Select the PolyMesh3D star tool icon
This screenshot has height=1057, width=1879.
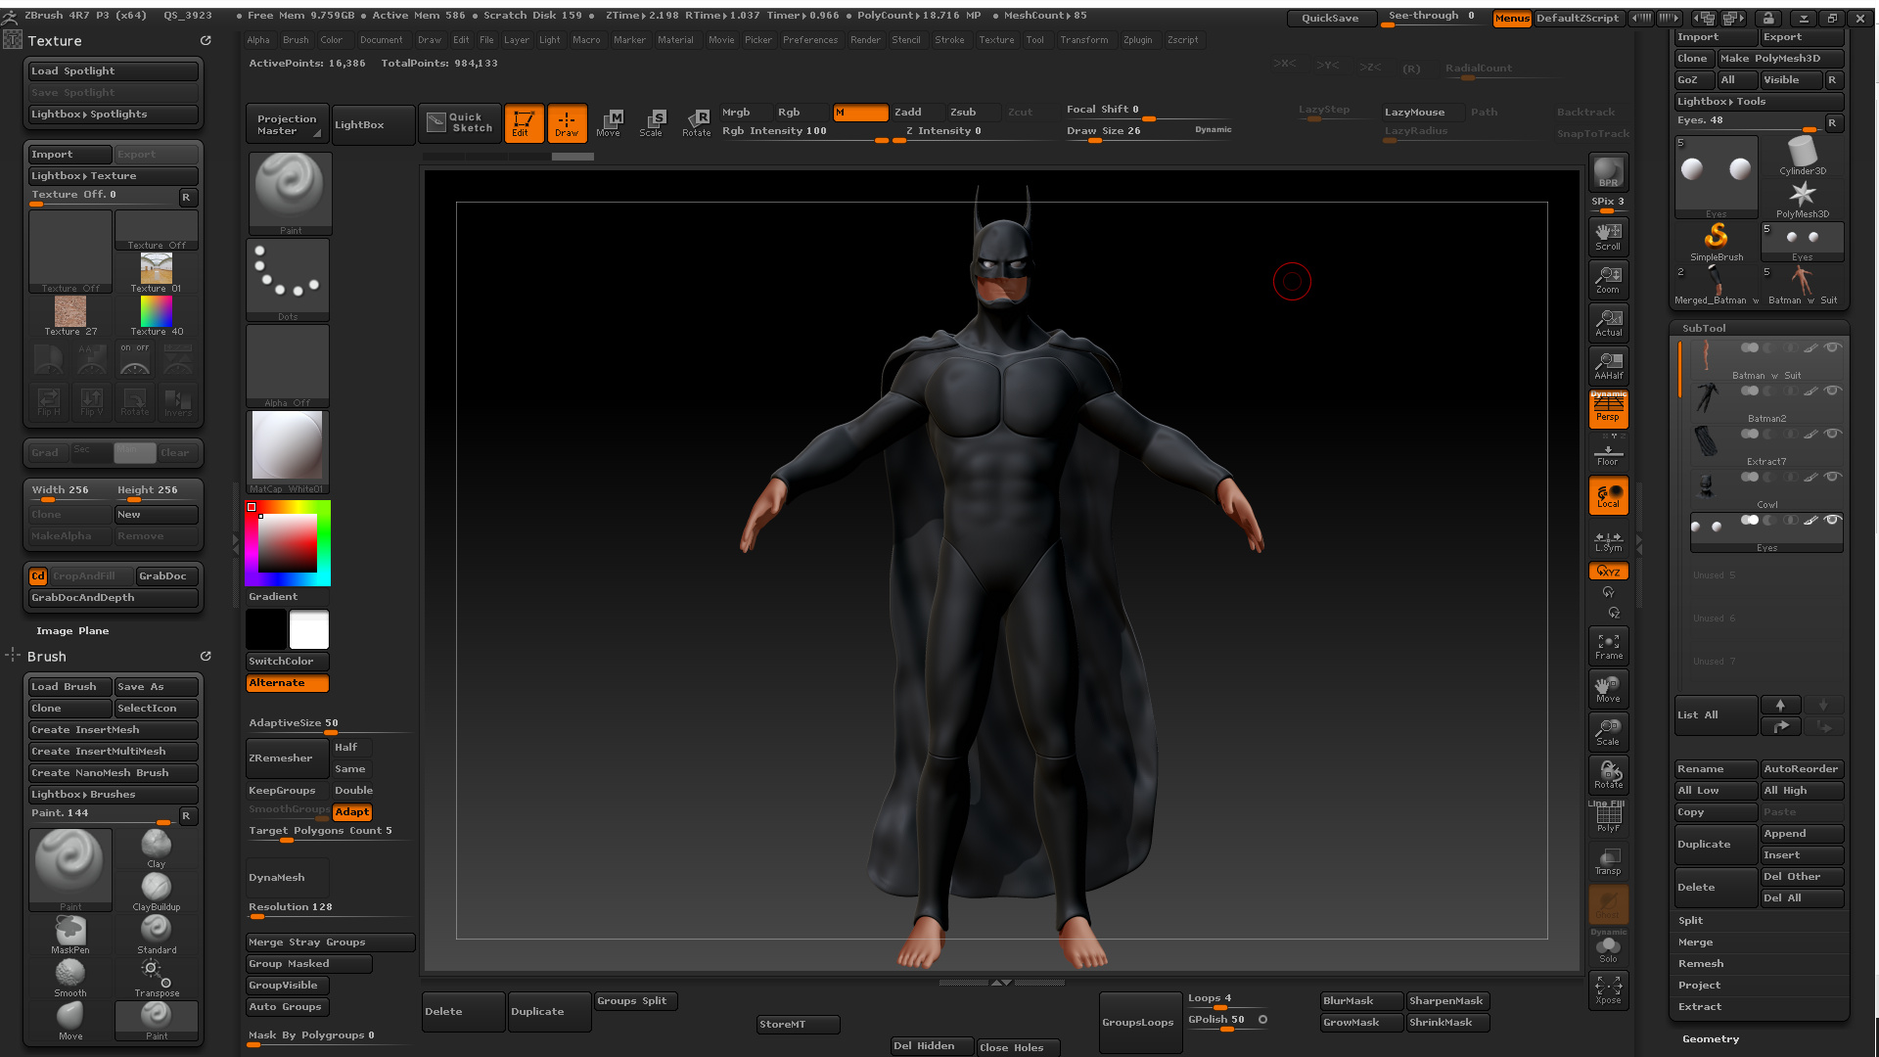pos(1802,198)
